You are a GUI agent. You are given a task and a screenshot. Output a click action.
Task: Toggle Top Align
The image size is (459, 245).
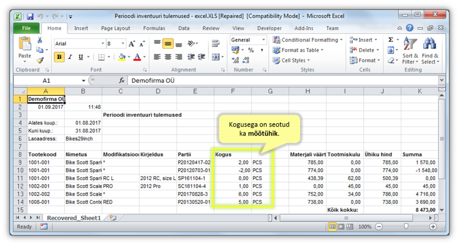(x=157, y=43)
